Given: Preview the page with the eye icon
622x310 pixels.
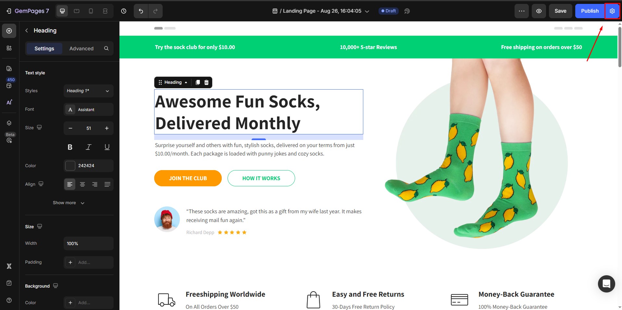Looking at the screenshot, I should (x=539, y=11).
